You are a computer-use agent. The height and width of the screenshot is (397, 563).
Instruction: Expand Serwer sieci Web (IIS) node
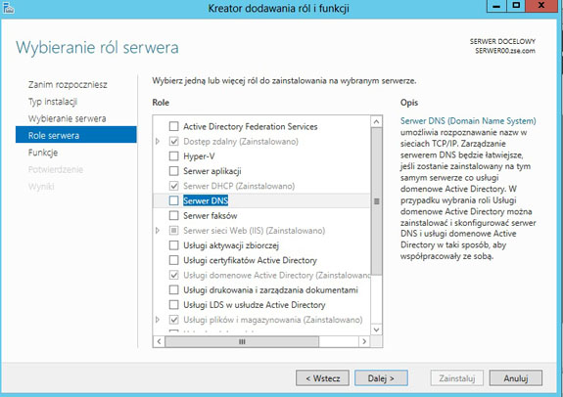point(158,230)
